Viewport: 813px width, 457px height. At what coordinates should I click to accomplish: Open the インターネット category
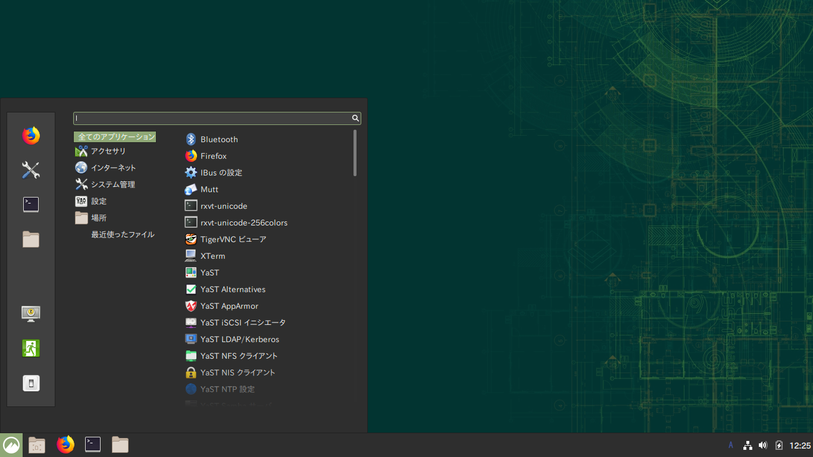pos(106,168)
